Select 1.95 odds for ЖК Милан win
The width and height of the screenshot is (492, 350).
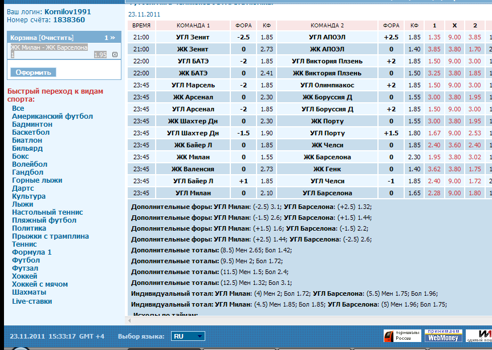[434, 157]
